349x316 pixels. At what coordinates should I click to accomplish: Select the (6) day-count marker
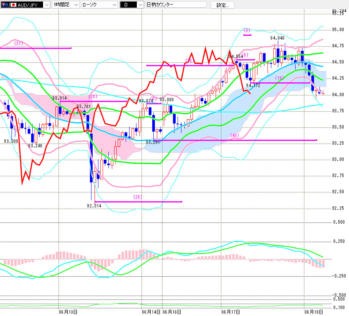pyautogui.click(x=245, y=55)
